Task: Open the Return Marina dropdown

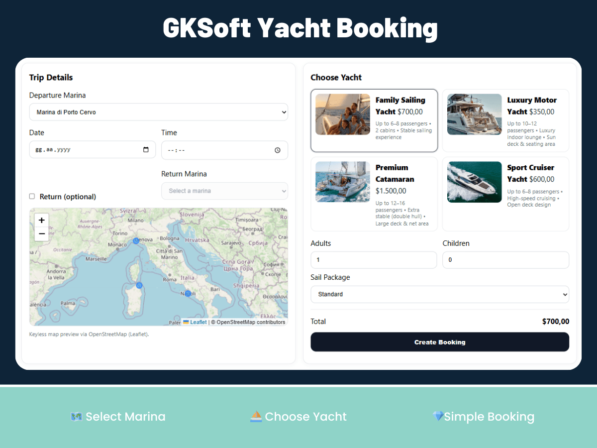Action: (224, 191)
